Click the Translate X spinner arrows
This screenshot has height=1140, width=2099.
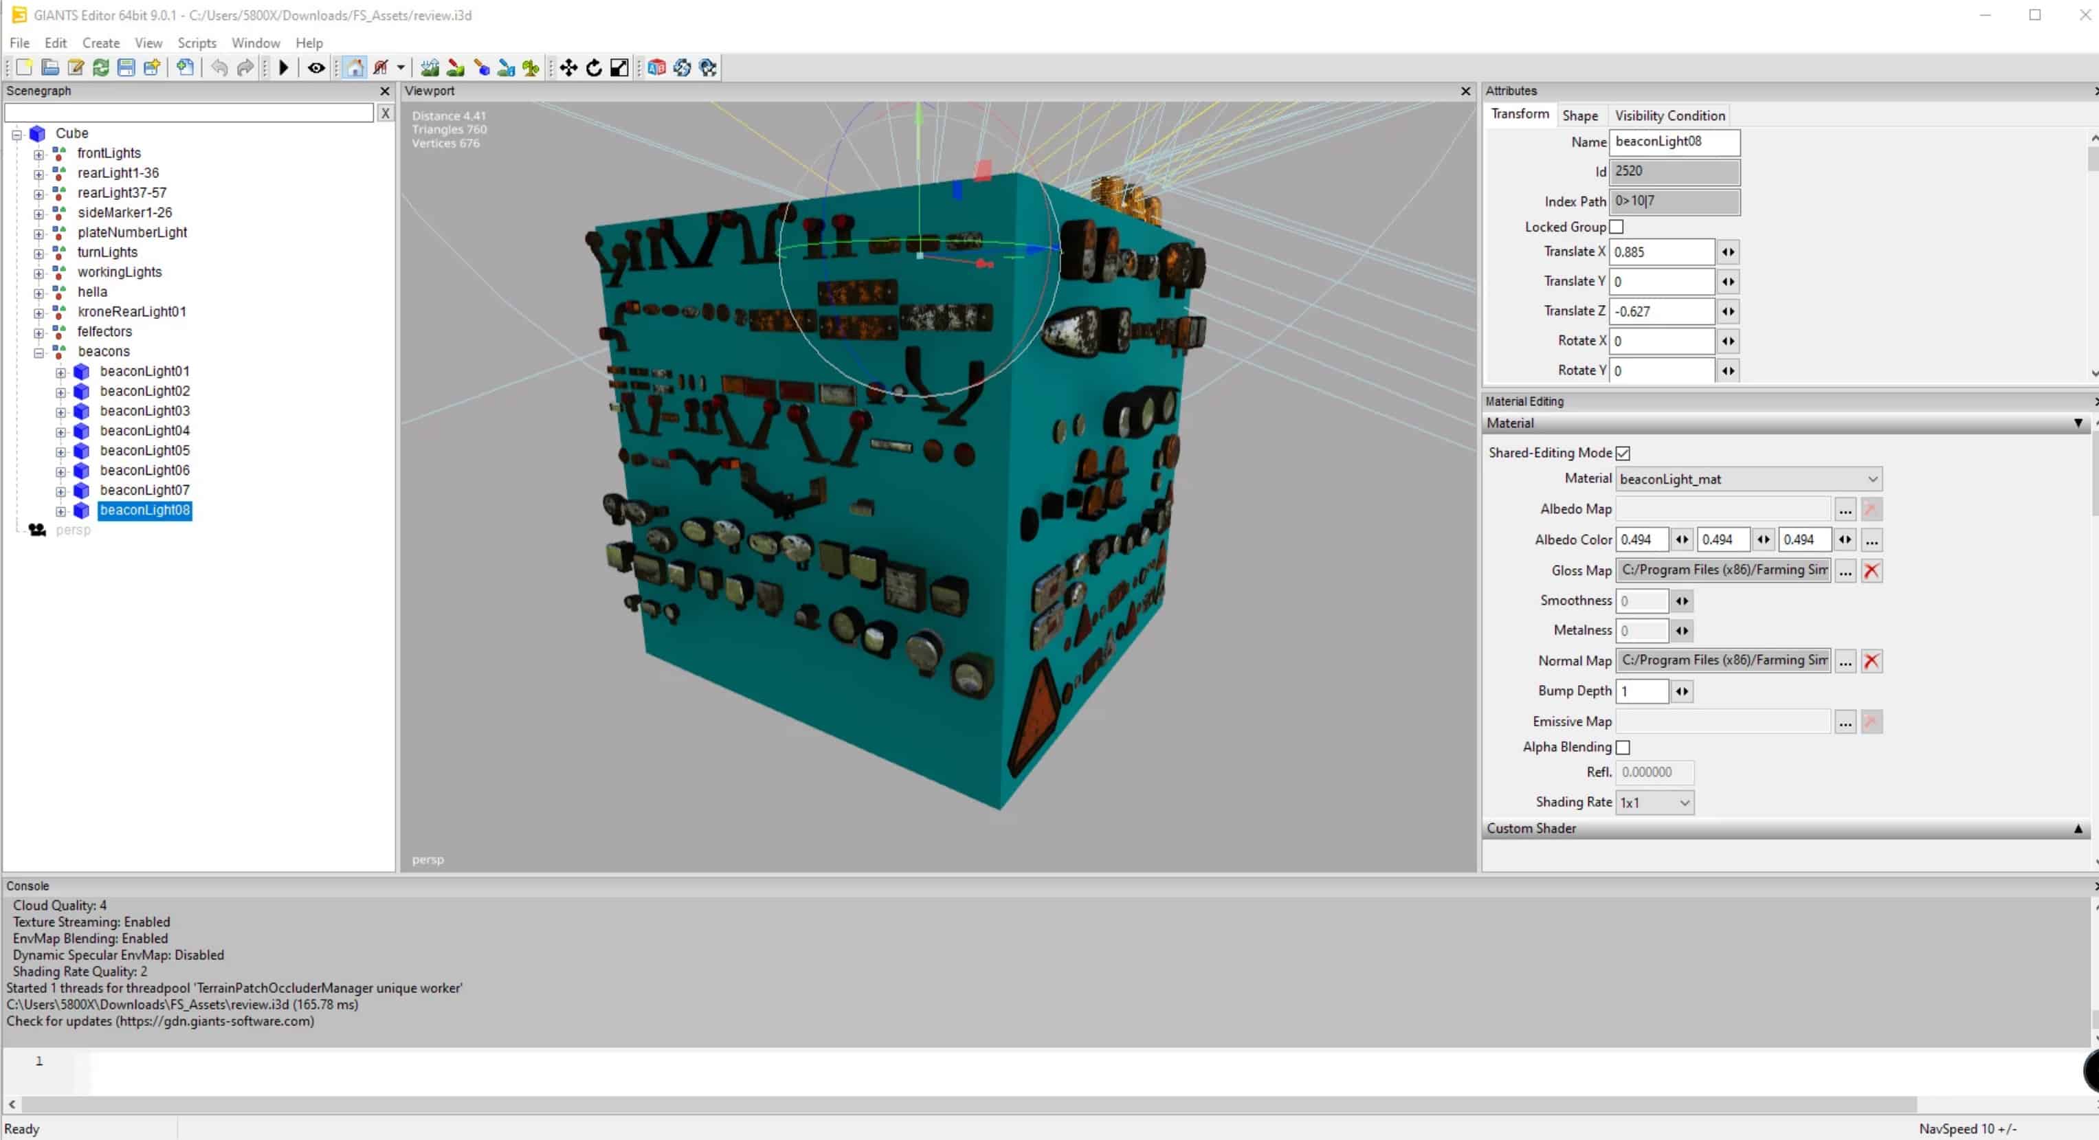pos(1727,252)
